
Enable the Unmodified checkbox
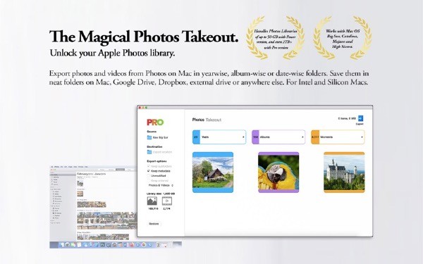point(148,175)
